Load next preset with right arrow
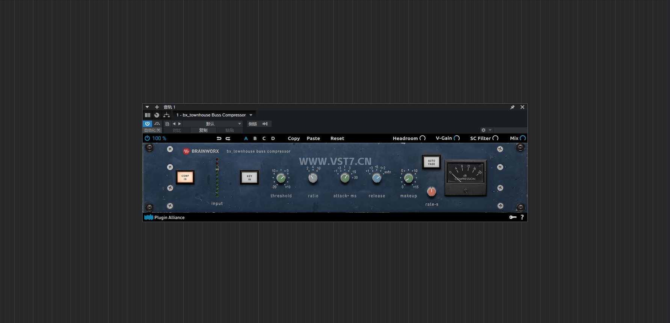 (x=180, y=124)
